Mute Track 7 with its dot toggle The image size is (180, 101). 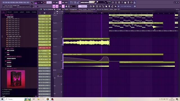pos(62,68)
